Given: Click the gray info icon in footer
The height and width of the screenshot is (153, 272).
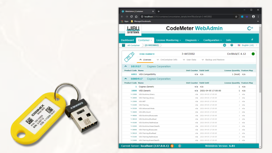Looking at the screenshot, I should (179, 146).
